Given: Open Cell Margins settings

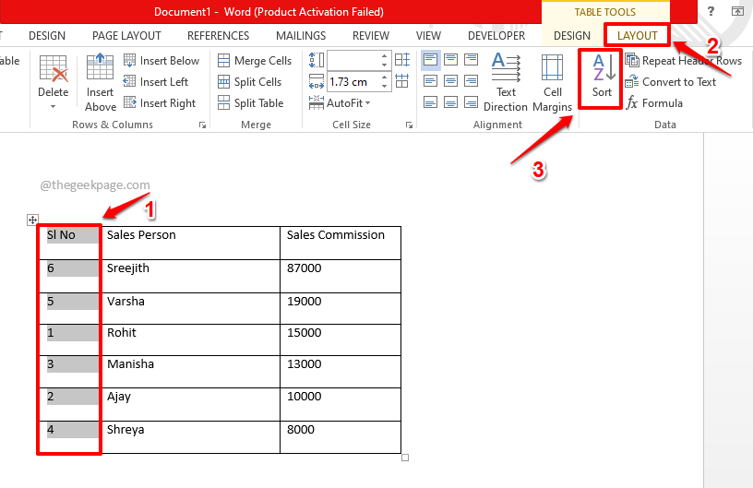Looking at the screenshot, I should pos(552,81).
